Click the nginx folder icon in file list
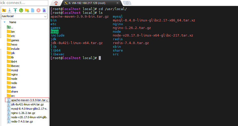This screenshot has width=238, height=126. click(x=9, y=74)
